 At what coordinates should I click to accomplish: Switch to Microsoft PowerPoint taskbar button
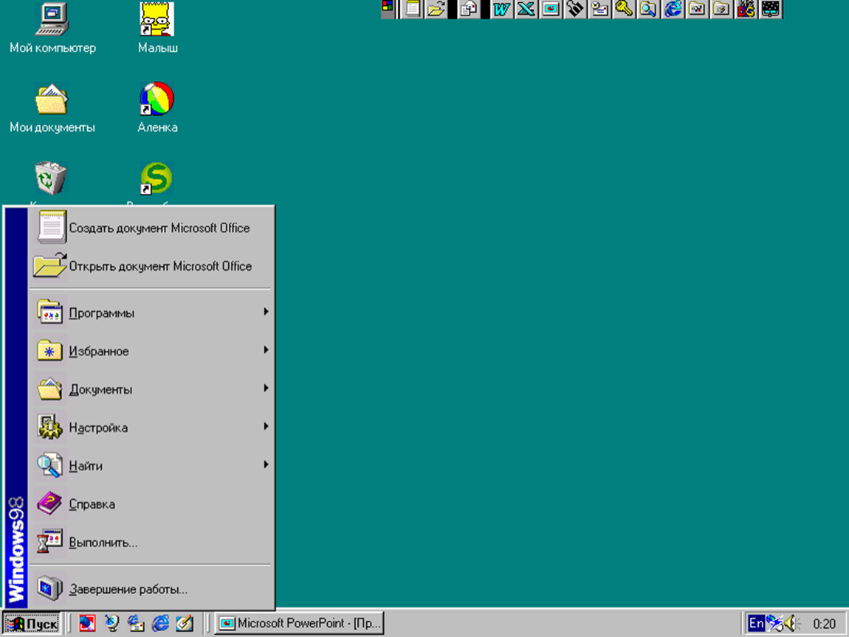click(300, 624)
